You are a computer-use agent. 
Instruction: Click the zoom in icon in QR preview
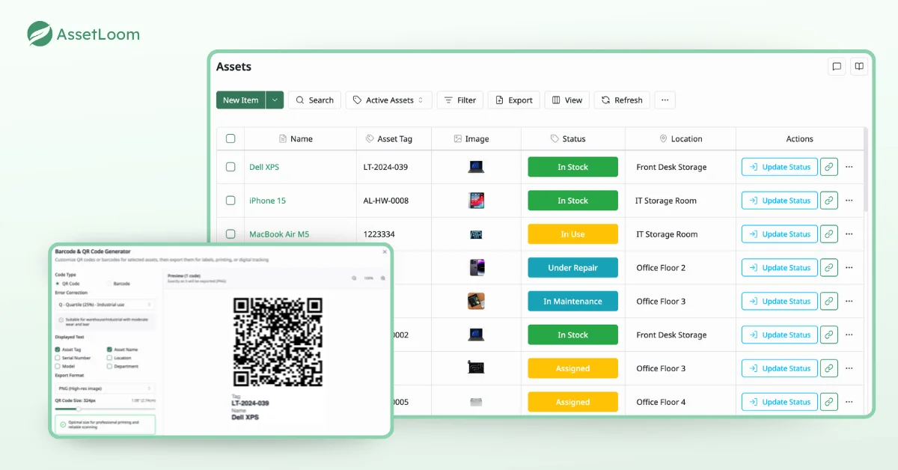[x=383, y=278]
